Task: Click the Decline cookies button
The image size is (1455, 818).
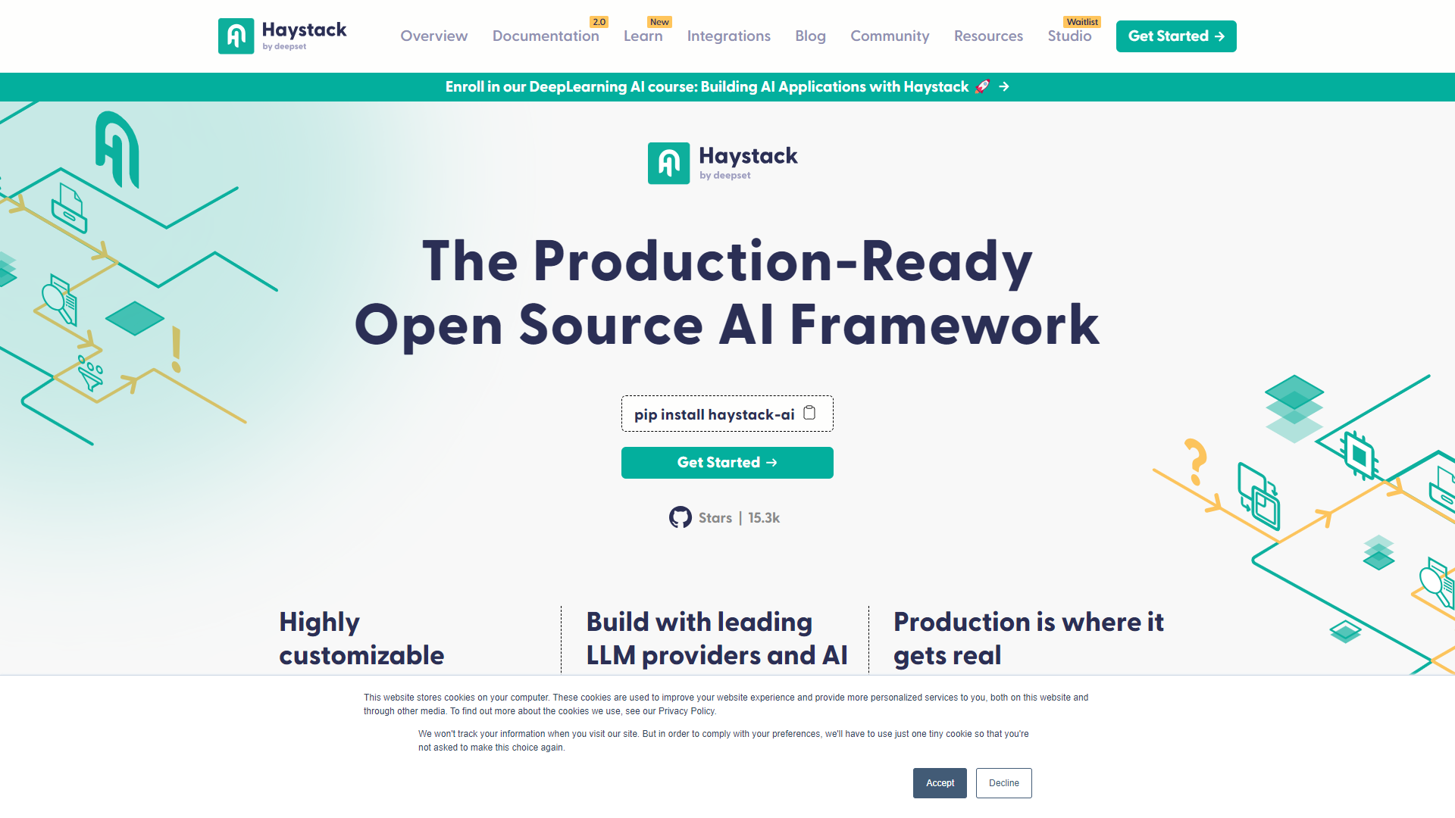Action: 1003,783
